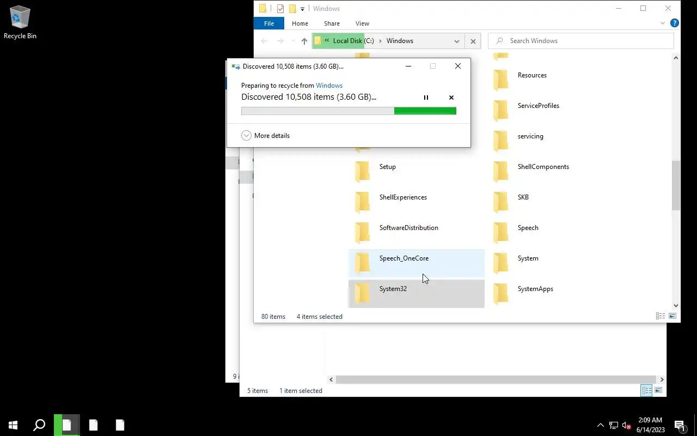Click the Windows breadcrumb in the address bar
The image size is (697, 436).
click(400, 41)
